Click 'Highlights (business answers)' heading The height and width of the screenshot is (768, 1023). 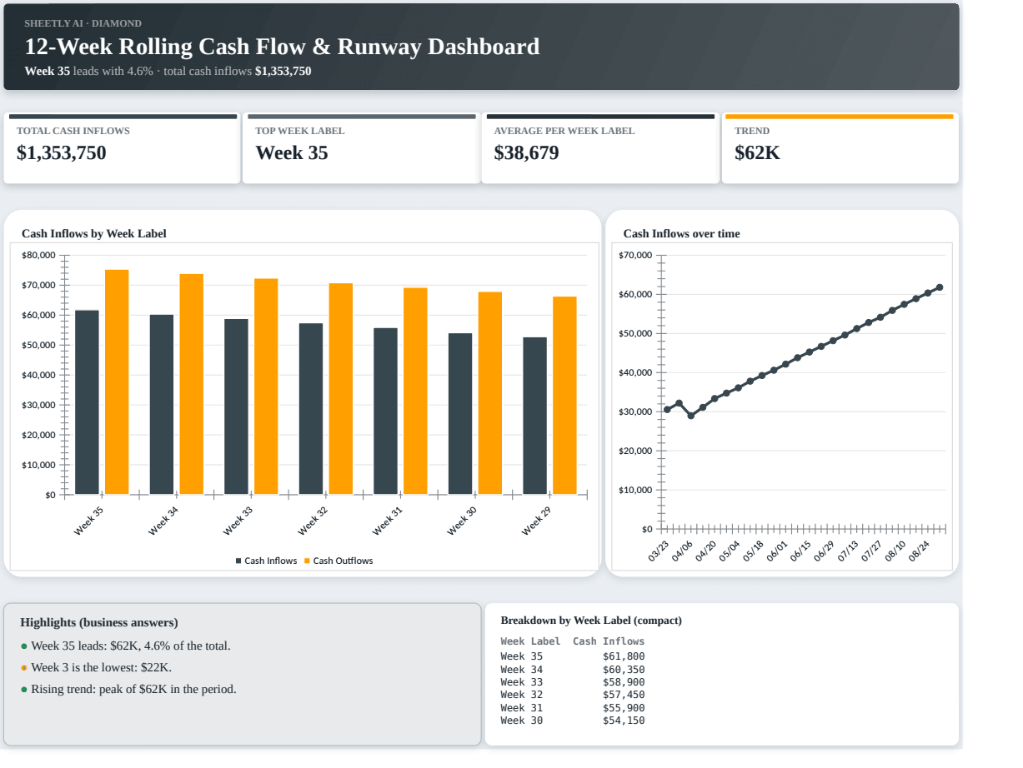[x=99, y=623]
